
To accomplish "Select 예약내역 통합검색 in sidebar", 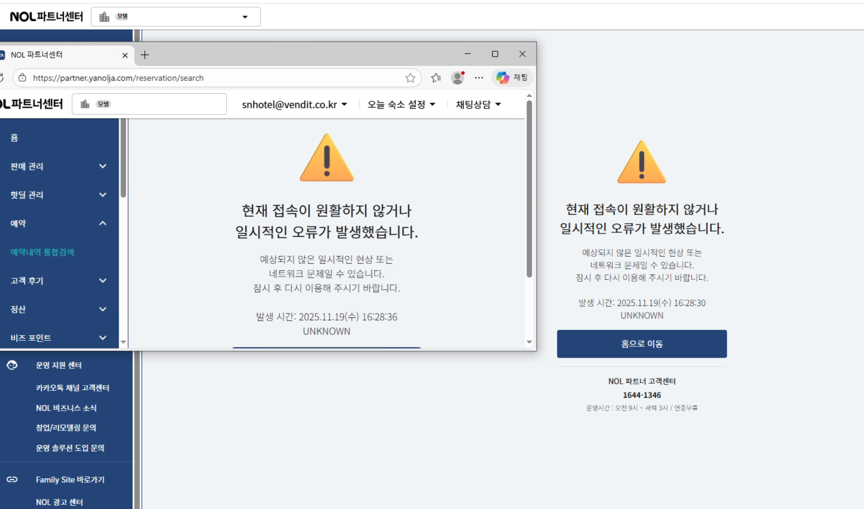I will [x=42, y=252].
